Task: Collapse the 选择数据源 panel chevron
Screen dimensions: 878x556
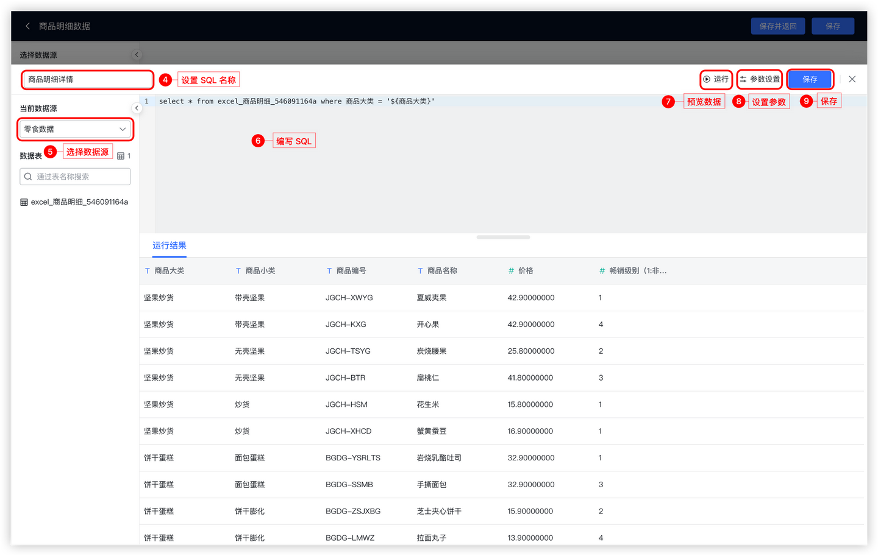Action: click(137, 55)
